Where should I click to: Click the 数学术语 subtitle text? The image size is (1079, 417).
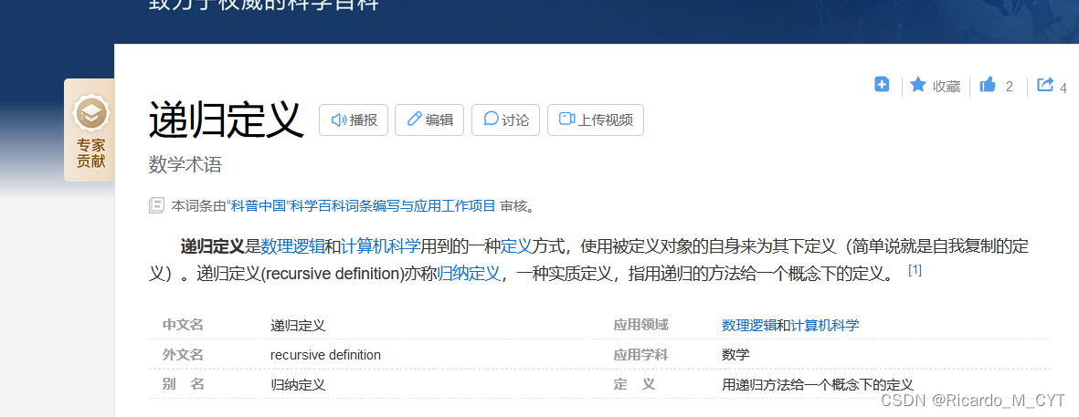(x=185, y=165)
